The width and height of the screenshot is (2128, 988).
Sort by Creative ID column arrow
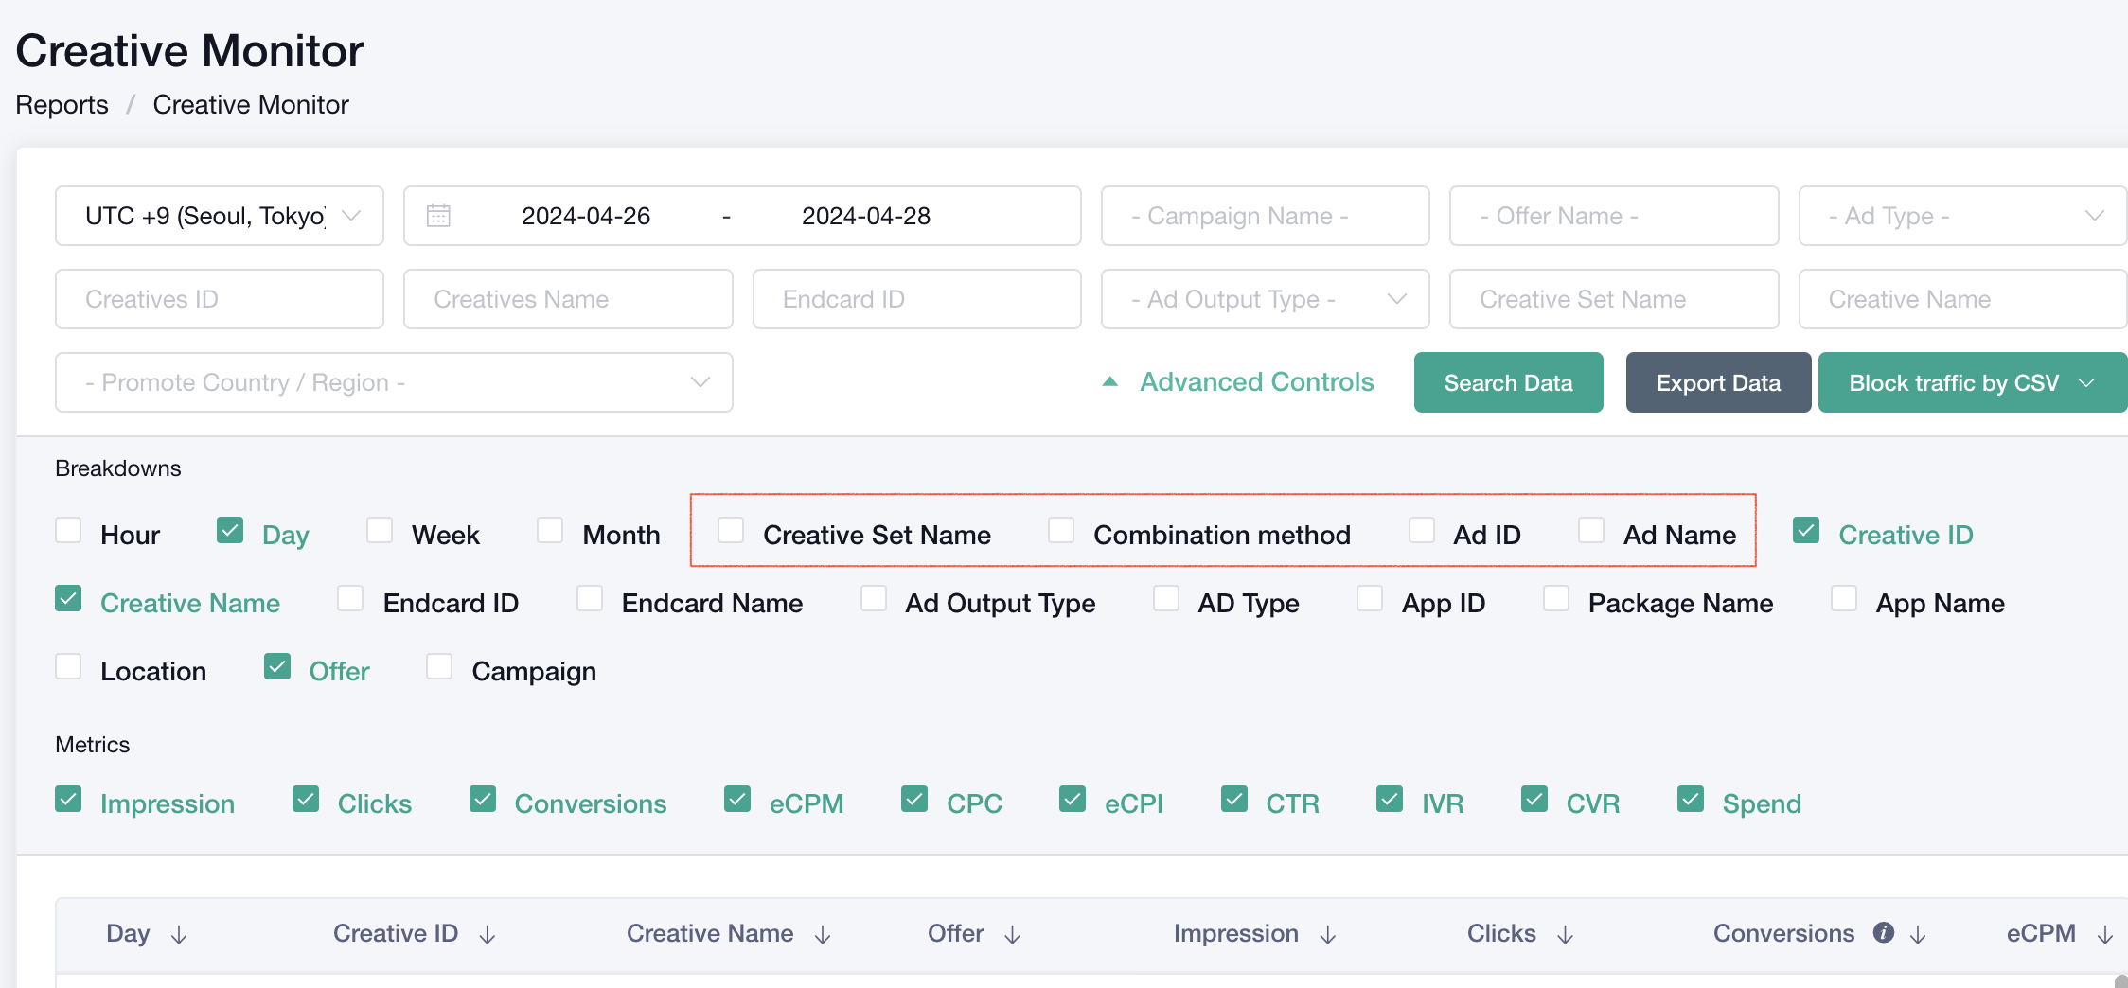[488, 935]
